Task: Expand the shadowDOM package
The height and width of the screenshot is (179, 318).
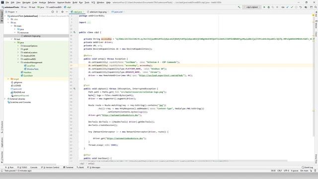Action: pos(18,56)
